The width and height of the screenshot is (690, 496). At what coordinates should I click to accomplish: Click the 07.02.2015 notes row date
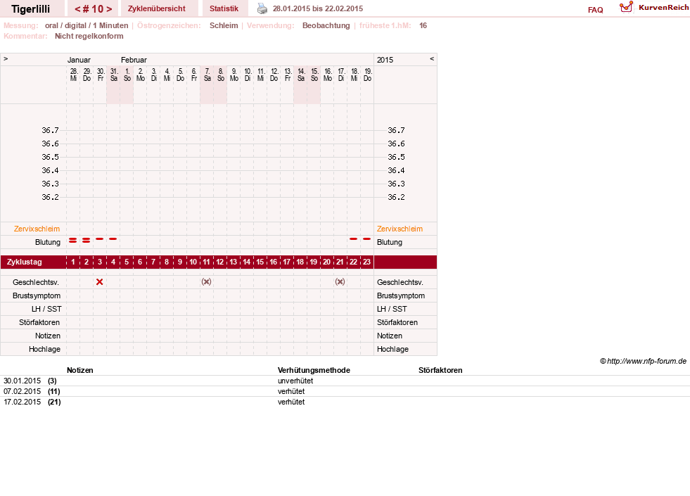pyautogui.click(x=22, y=391)
